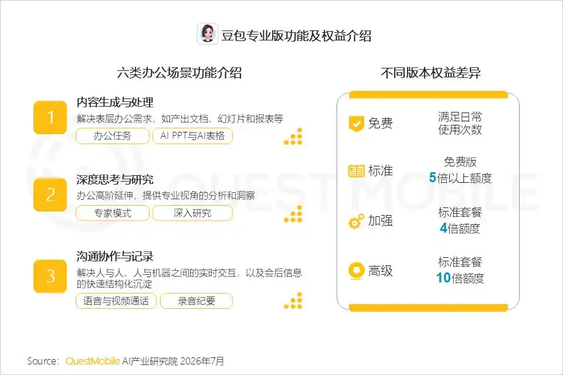Click the yellow number 3 badge
Image resolution: width=563 pixels, height=375 pixels.
click(50, 276)
